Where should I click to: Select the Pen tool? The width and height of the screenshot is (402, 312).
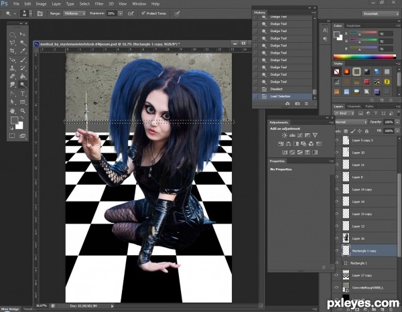[x=12, y=94]
